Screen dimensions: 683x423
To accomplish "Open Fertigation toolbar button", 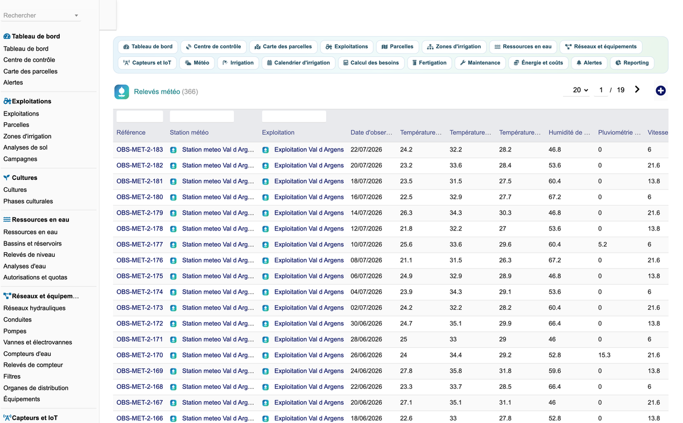I will coord(430,63).
